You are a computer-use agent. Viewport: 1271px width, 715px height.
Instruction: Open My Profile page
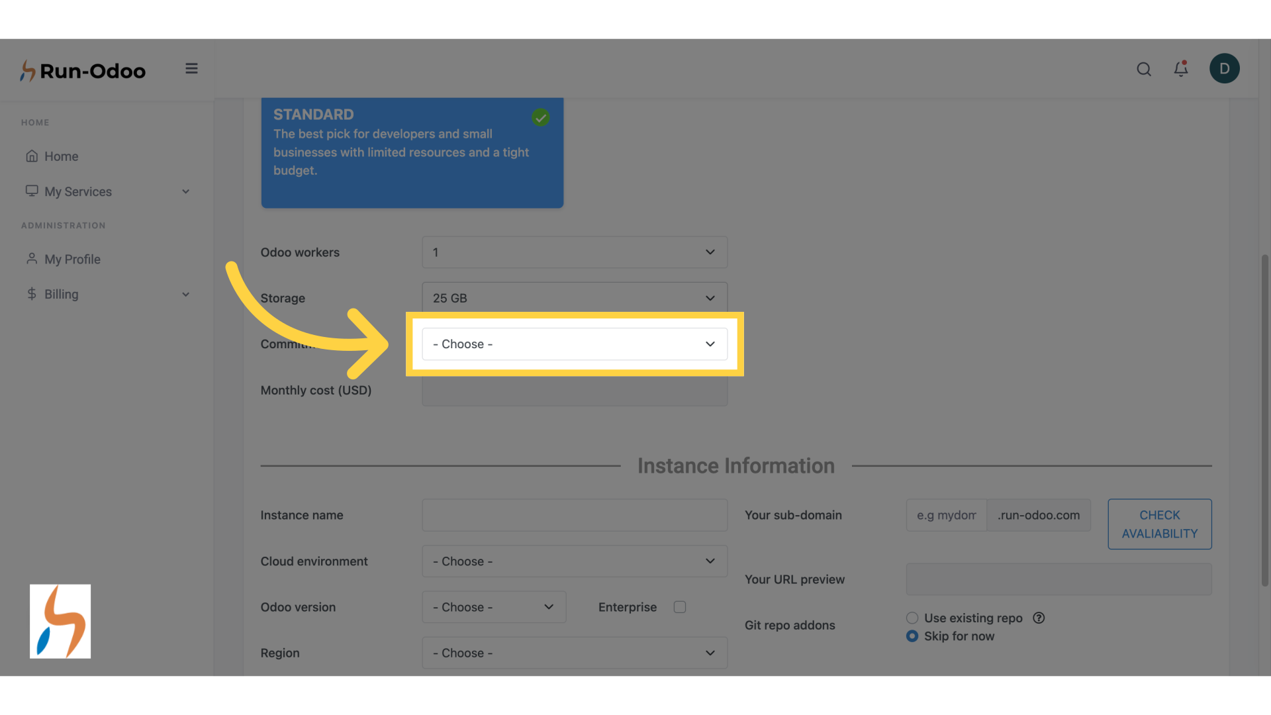(72, 260)
